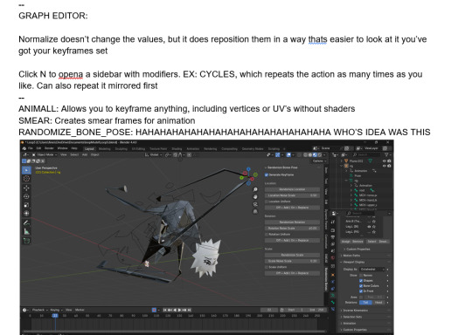The width and height of the screenshot is (472, 335).
Task: Click the viewport zoom magnifier icon
Action: pos(255,189)
